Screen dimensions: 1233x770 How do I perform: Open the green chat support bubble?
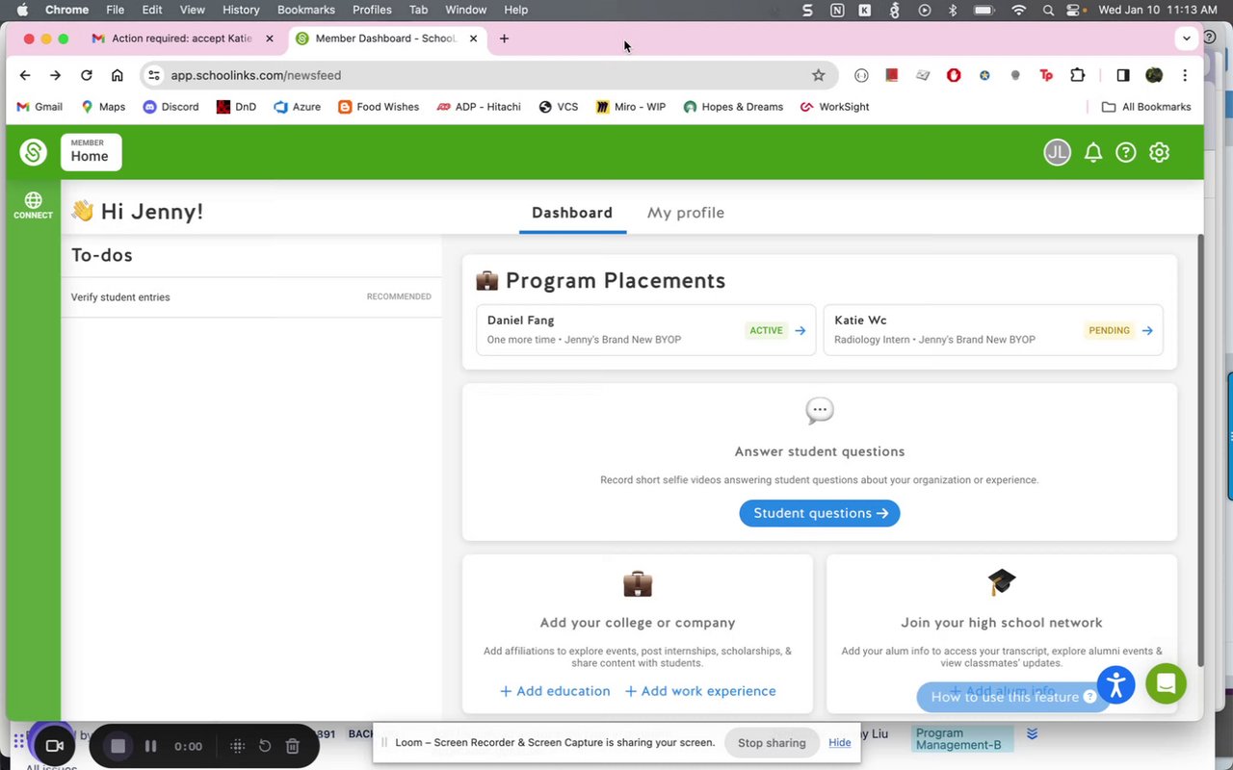pyautogui.click(x=1166, y=684)
